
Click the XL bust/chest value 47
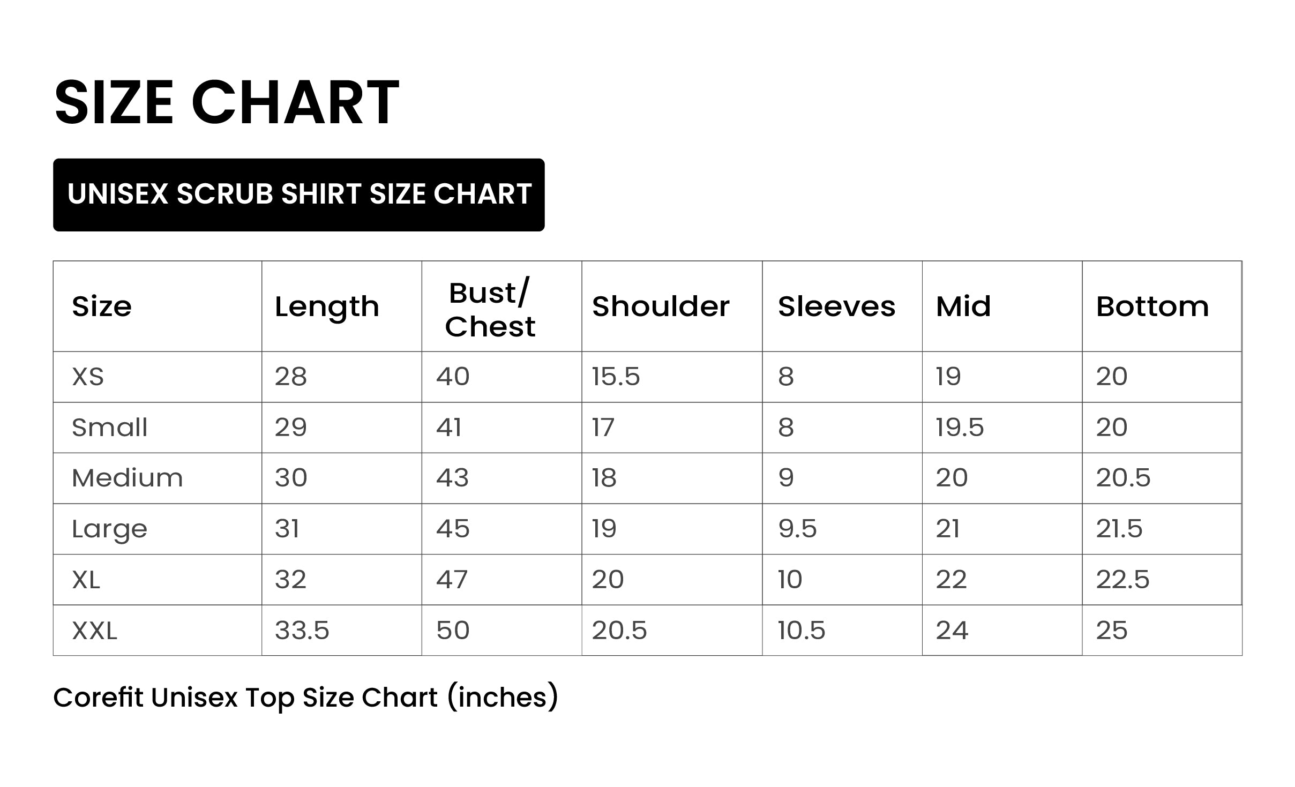click(x=452, y=580)
